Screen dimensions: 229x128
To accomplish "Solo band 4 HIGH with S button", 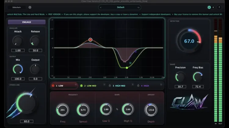I will pos(161,84).
